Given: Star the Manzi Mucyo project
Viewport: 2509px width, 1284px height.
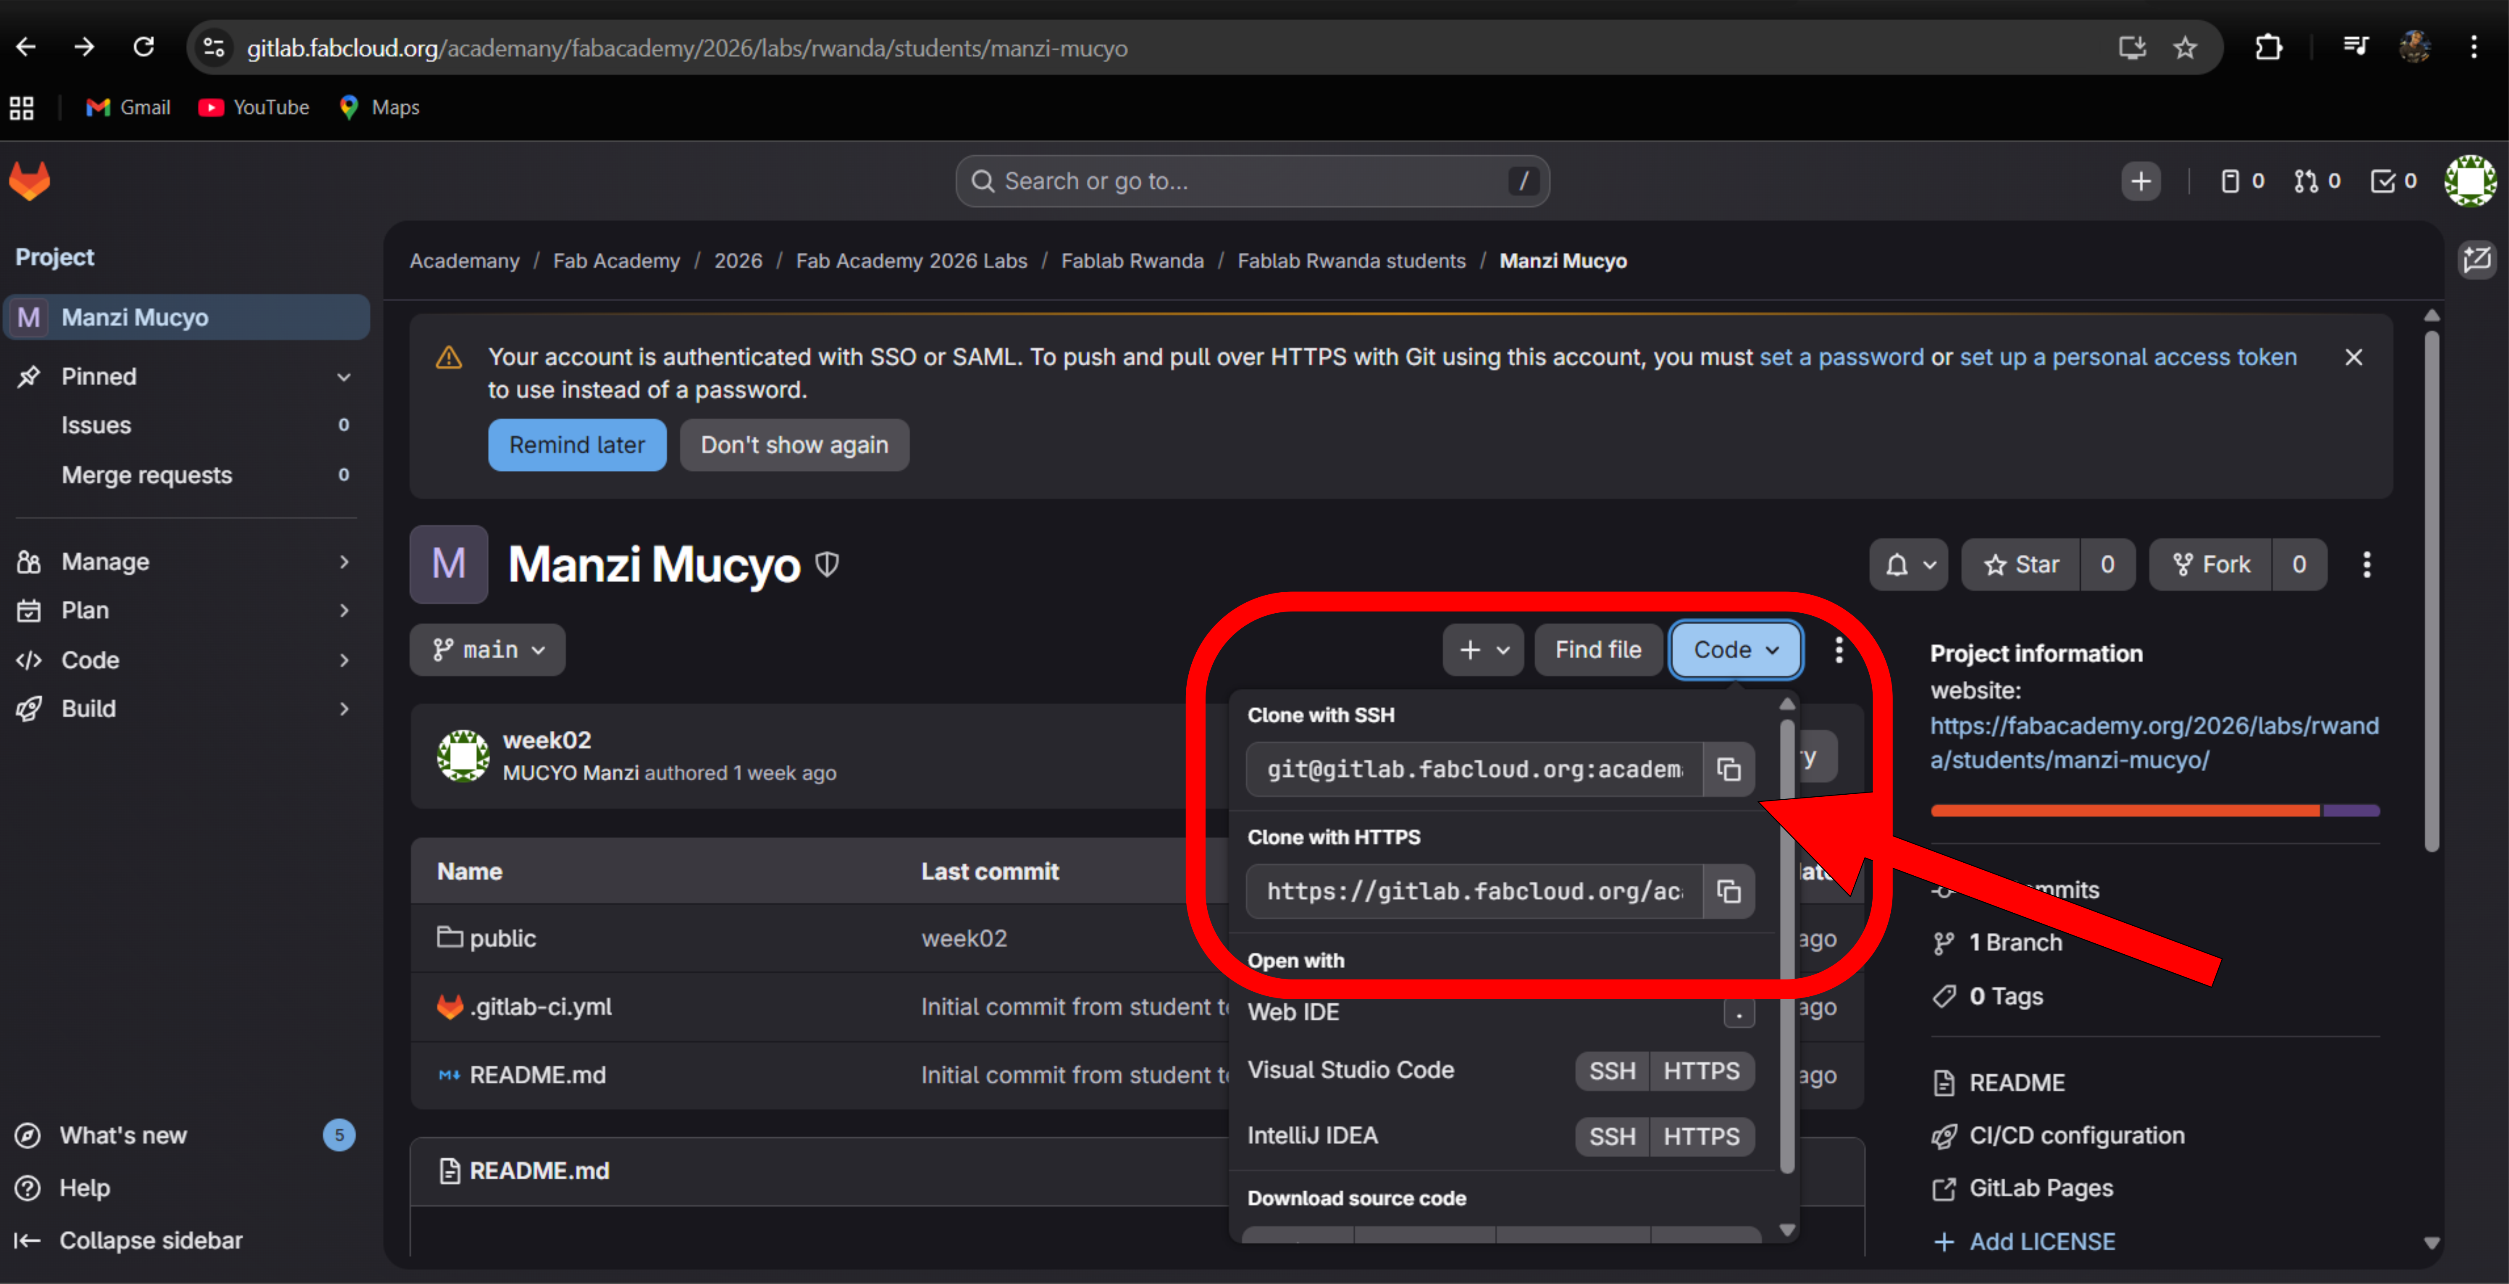Looking at the screenshot, I should coord(2021,565).
